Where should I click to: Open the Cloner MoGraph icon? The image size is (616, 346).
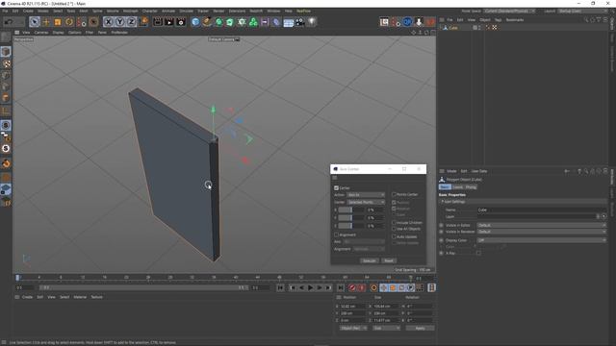253,22
